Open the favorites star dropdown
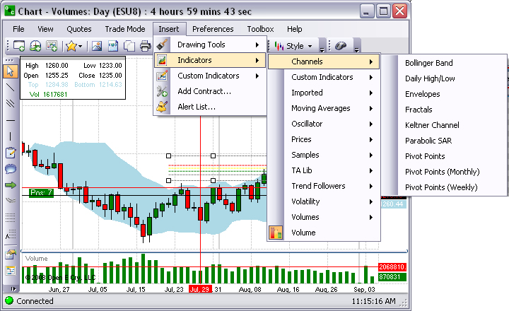 (74, 46)
